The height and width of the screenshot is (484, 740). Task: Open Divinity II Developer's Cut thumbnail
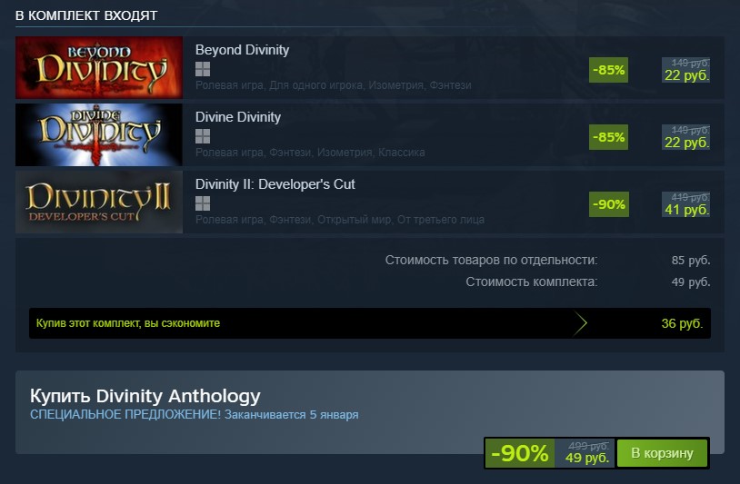pos(99,202)
